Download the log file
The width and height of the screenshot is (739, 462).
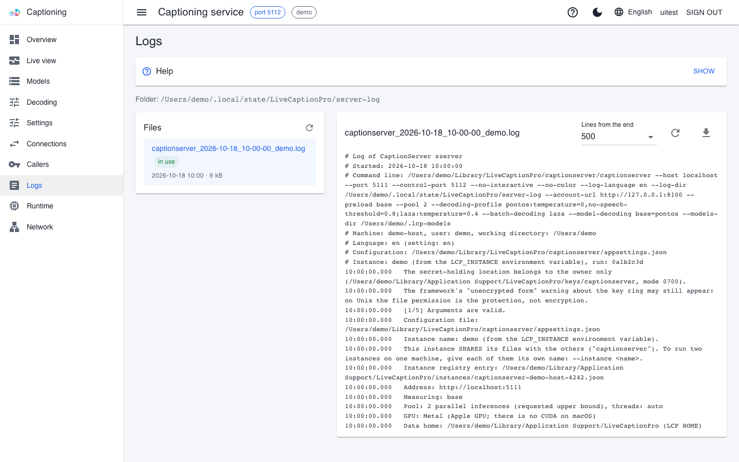[x=706, y=133]
